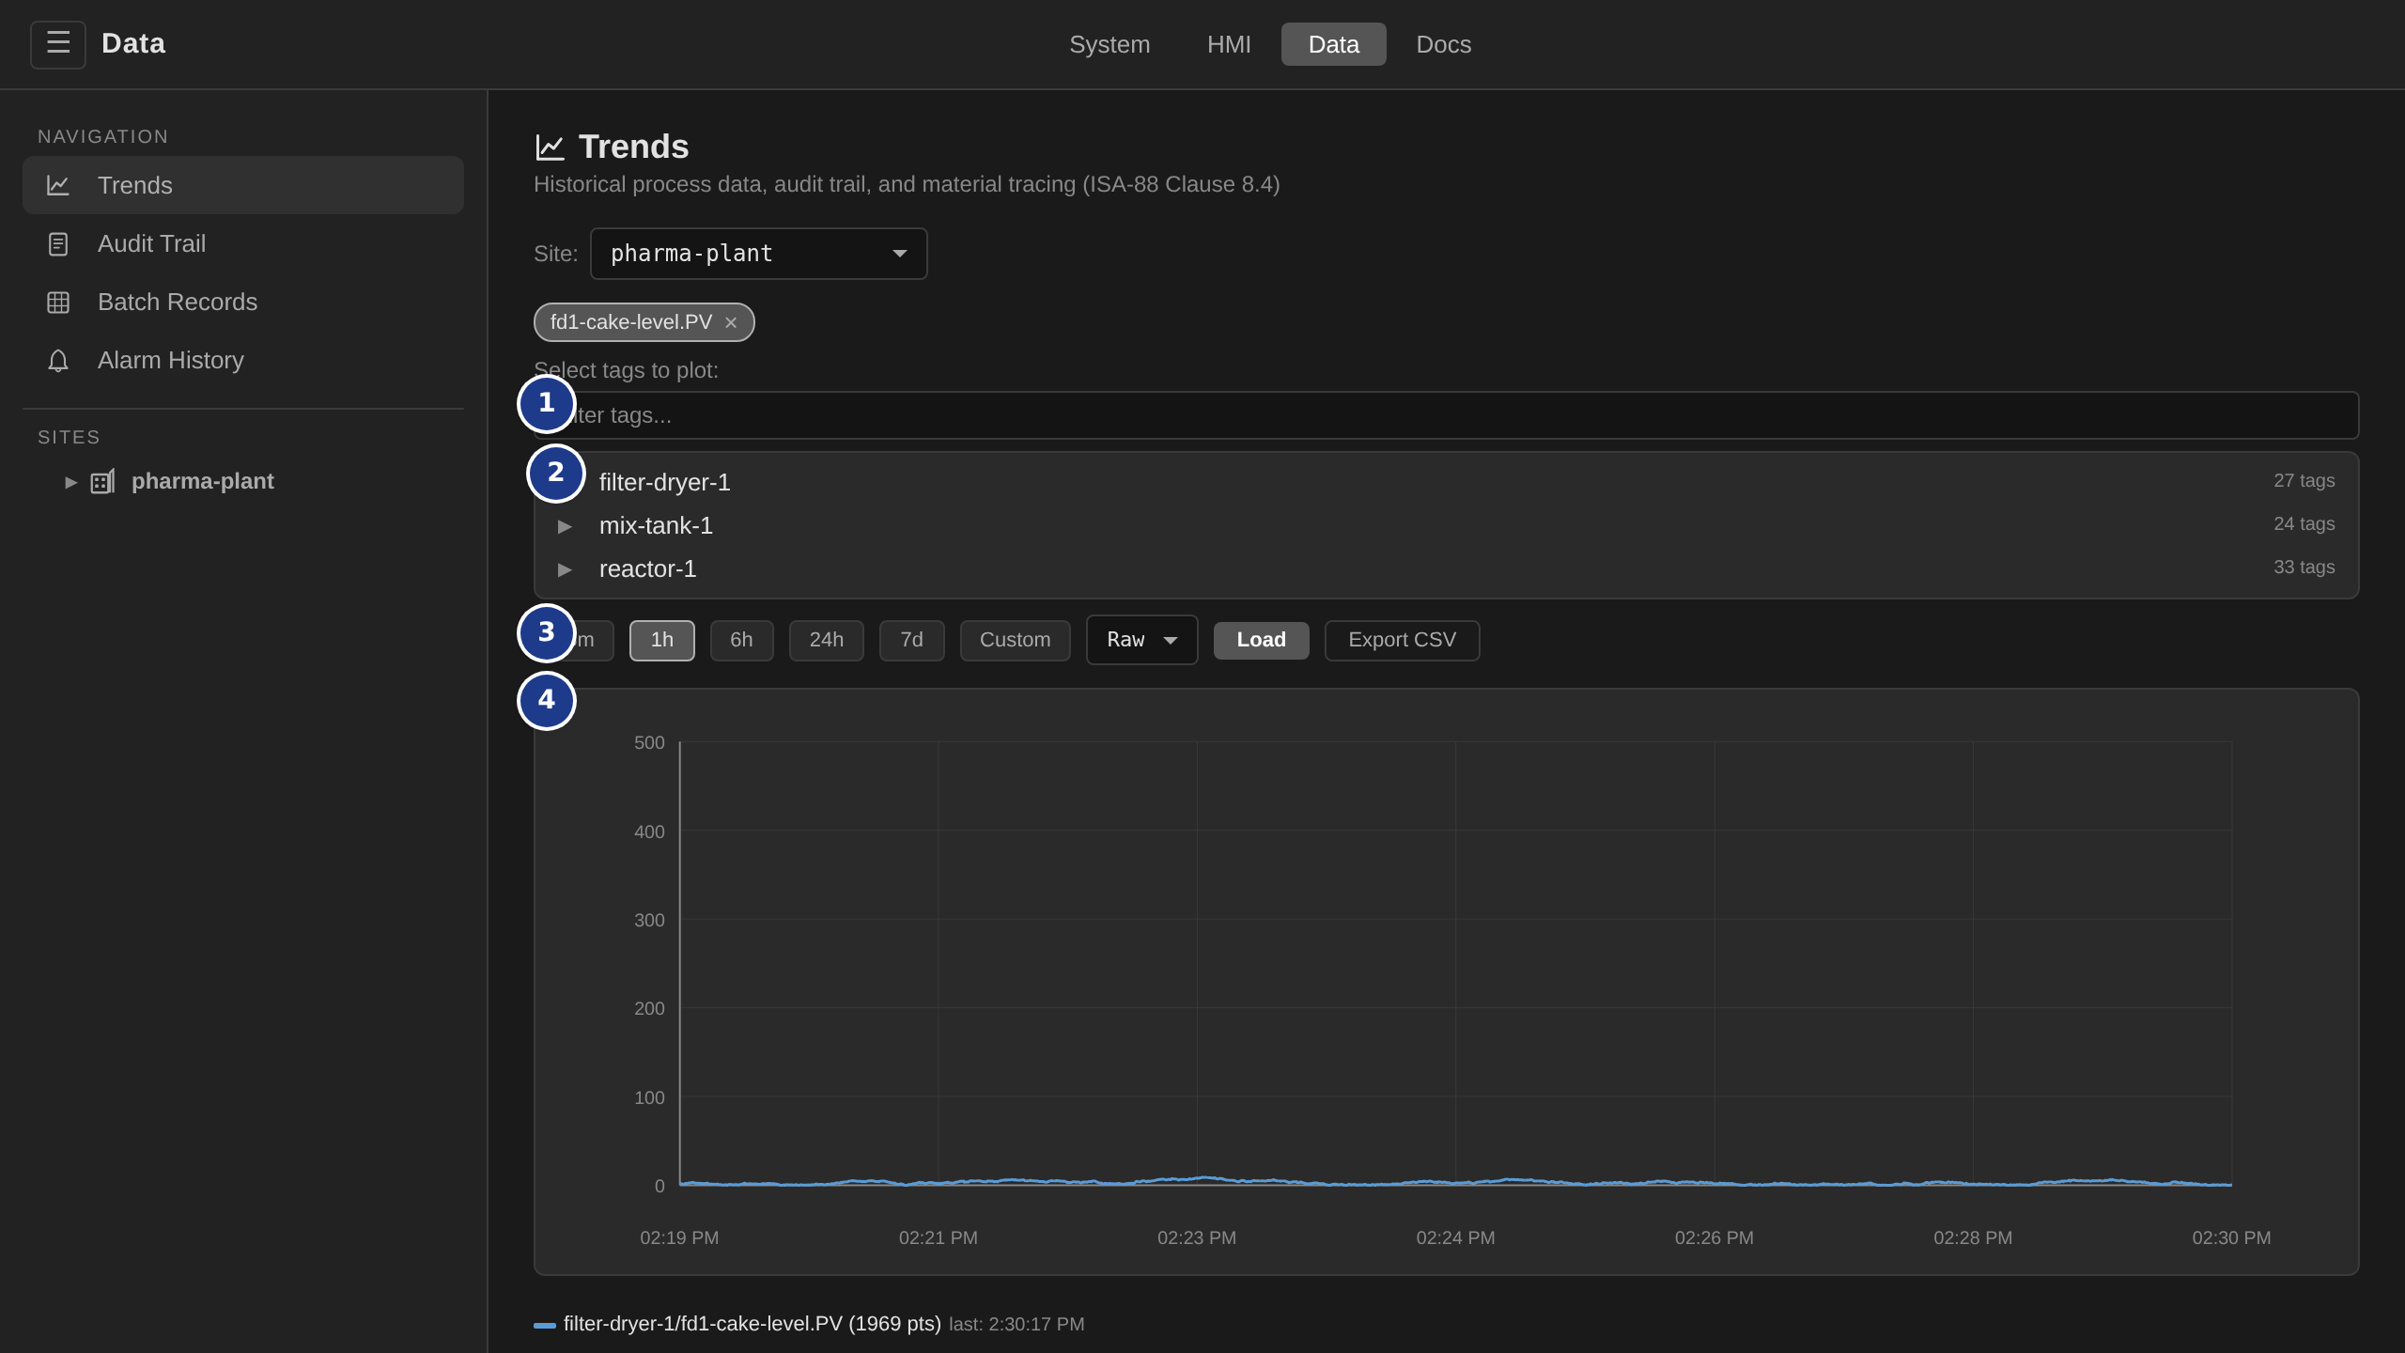Click the 500 y-axis label

(x=649, y=742)
